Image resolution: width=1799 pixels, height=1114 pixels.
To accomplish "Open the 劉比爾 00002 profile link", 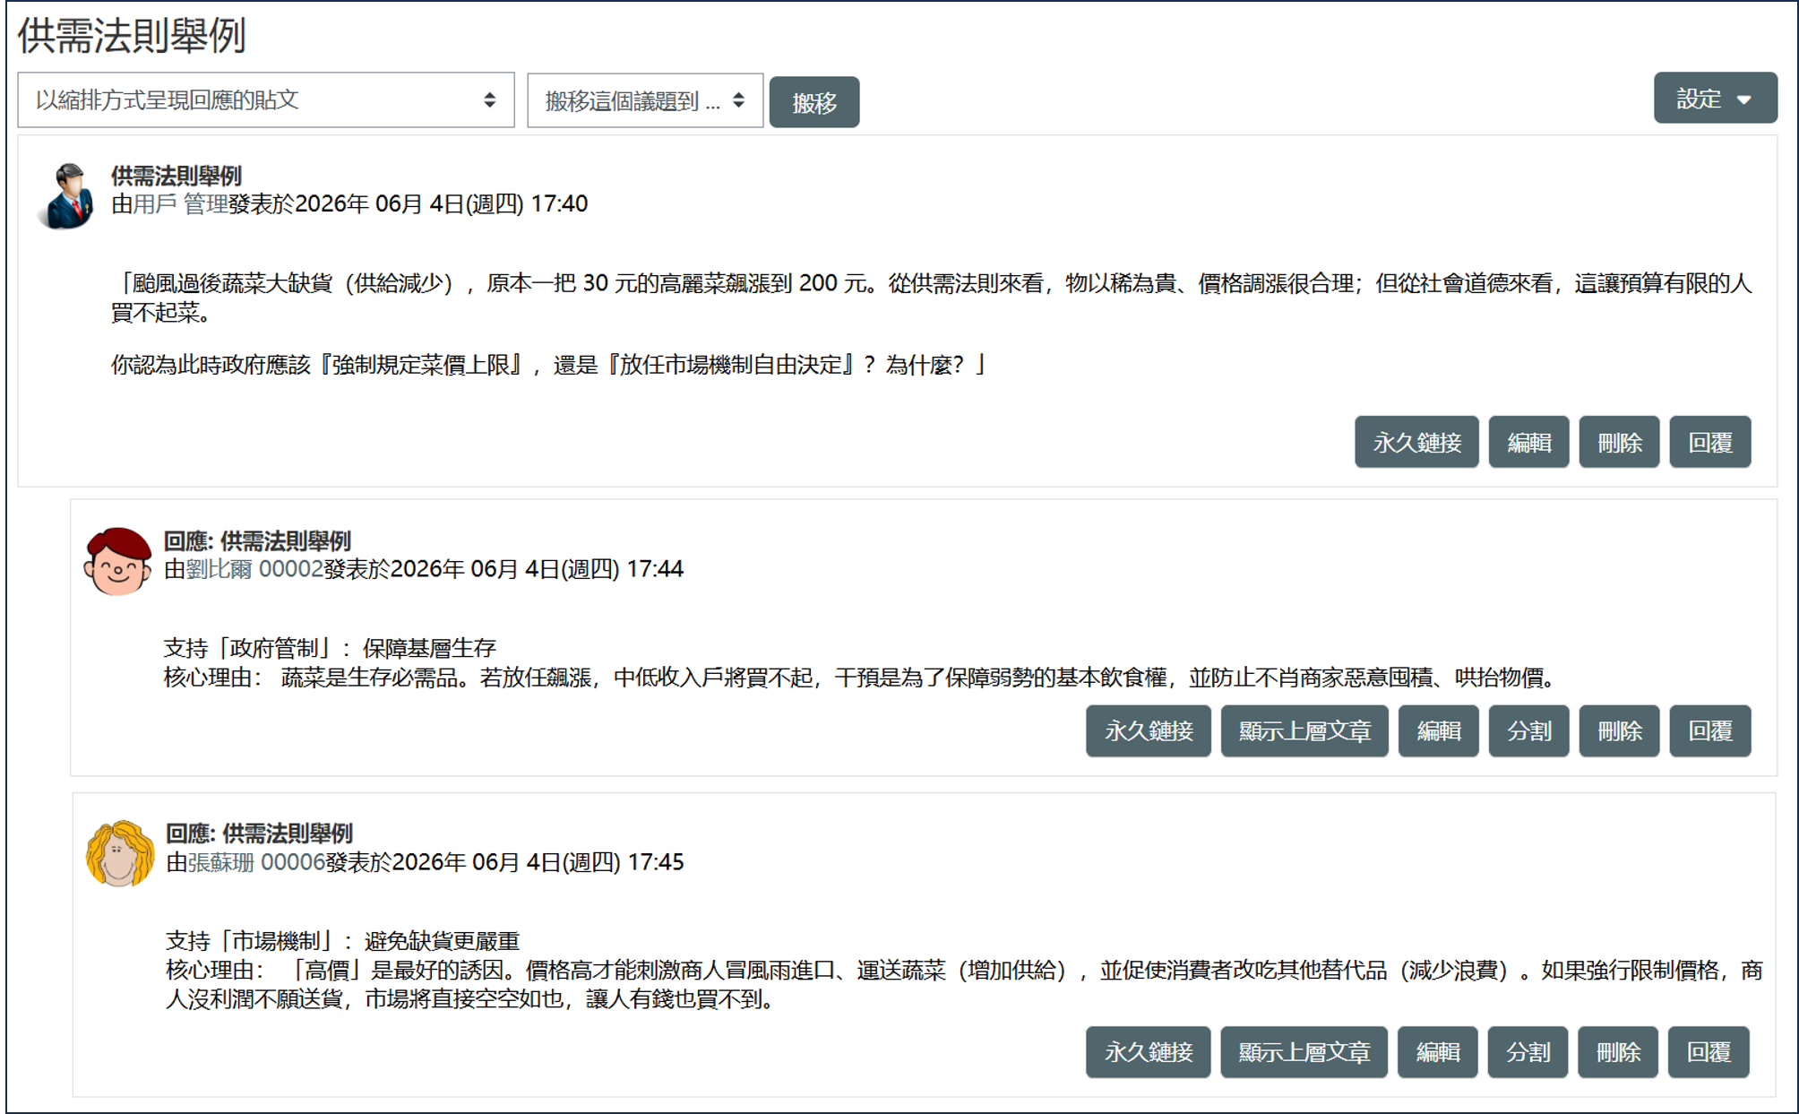I will (254, 569).
